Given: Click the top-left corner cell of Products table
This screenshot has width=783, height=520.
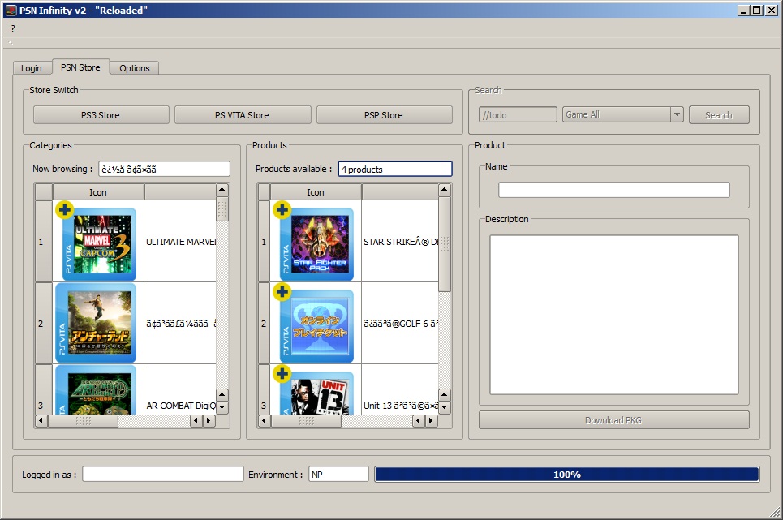Looking at the screenshot, I should [x=264, y=192].
